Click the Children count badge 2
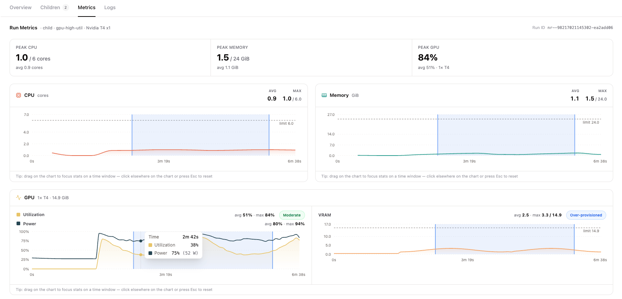The width and height of the screenshot is (622, 299). click(66, 8)
